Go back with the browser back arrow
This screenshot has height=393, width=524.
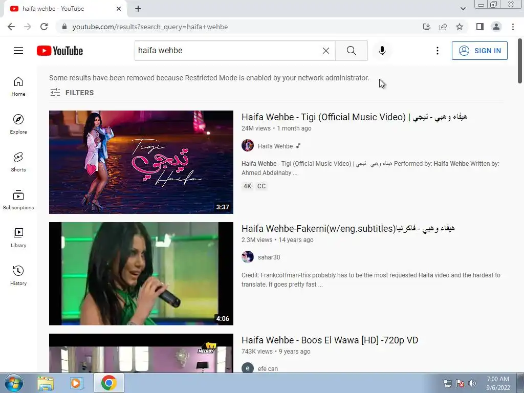(11, 27)
